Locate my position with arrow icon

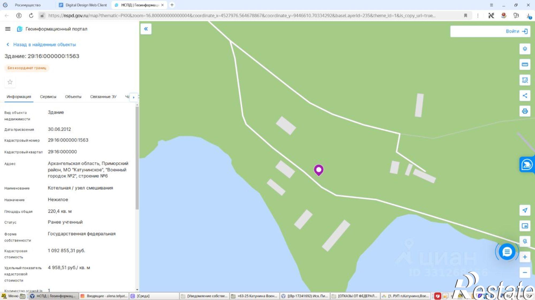(x=525, y=210)
